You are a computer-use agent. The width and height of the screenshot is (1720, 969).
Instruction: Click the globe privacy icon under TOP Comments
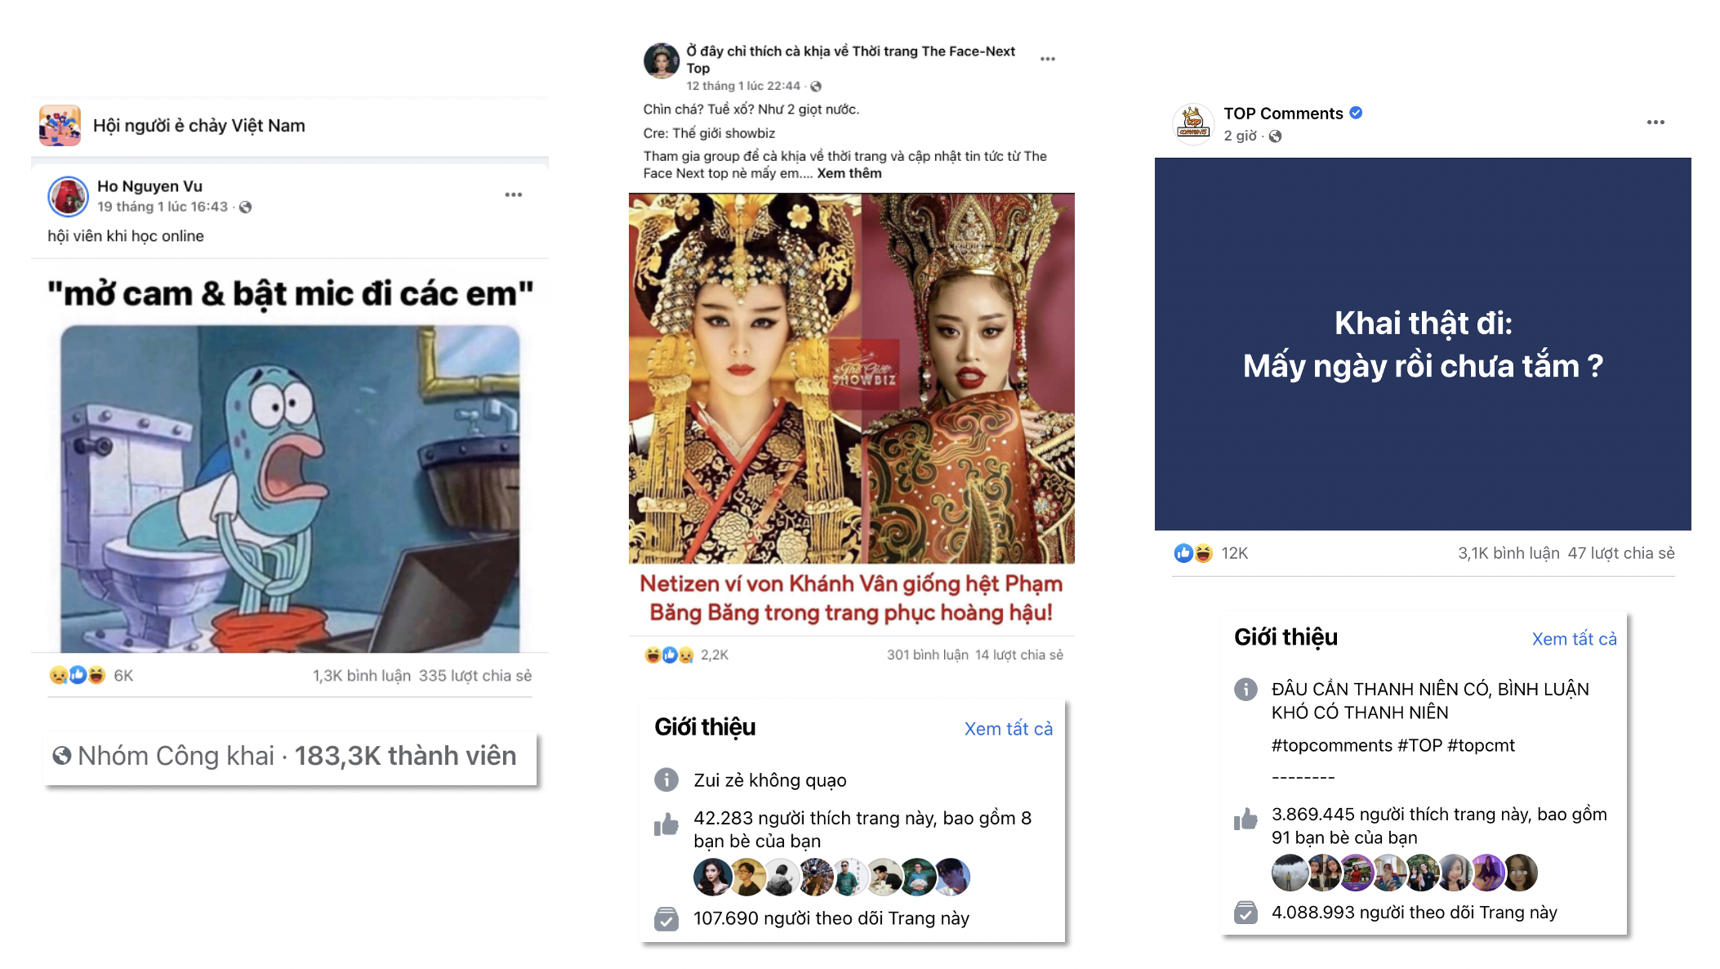1275,136
